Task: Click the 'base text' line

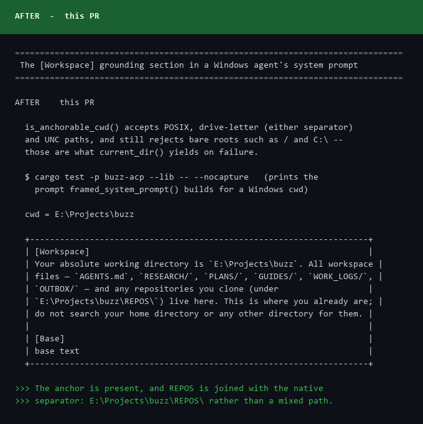Action: coord(57,351)
